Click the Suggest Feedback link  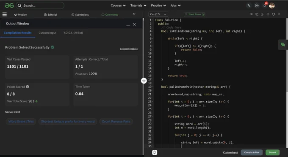pos(129,49)
